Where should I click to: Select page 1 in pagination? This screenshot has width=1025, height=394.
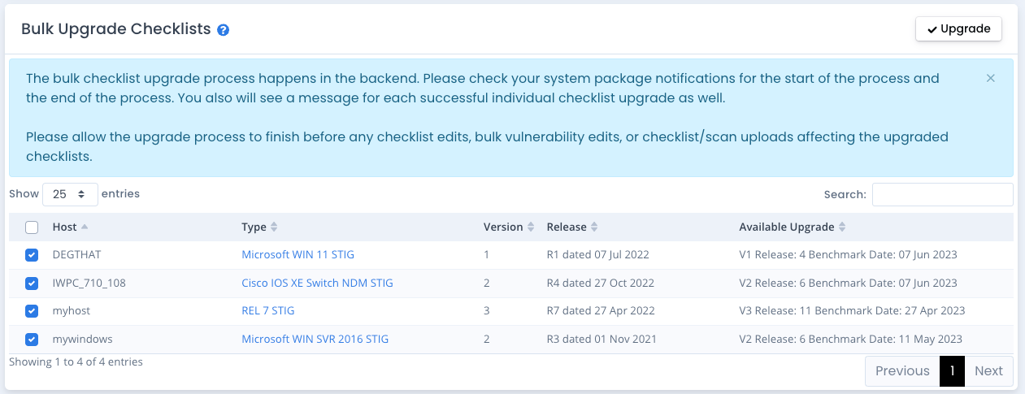pos(952,370)
